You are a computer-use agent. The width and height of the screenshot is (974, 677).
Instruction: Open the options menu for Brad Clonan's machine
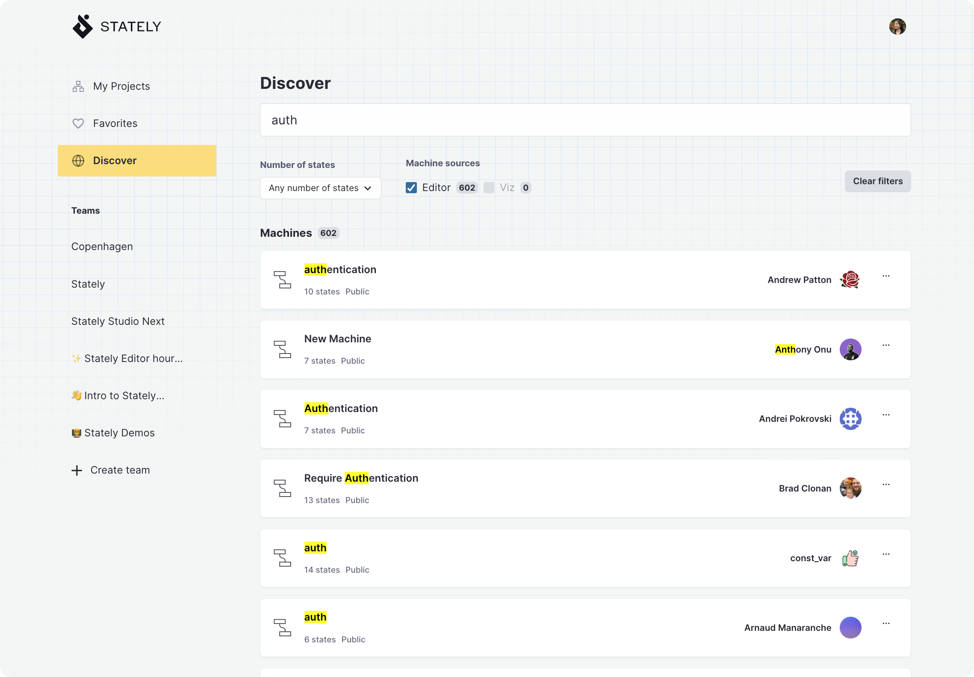click(x=886, y=484)
